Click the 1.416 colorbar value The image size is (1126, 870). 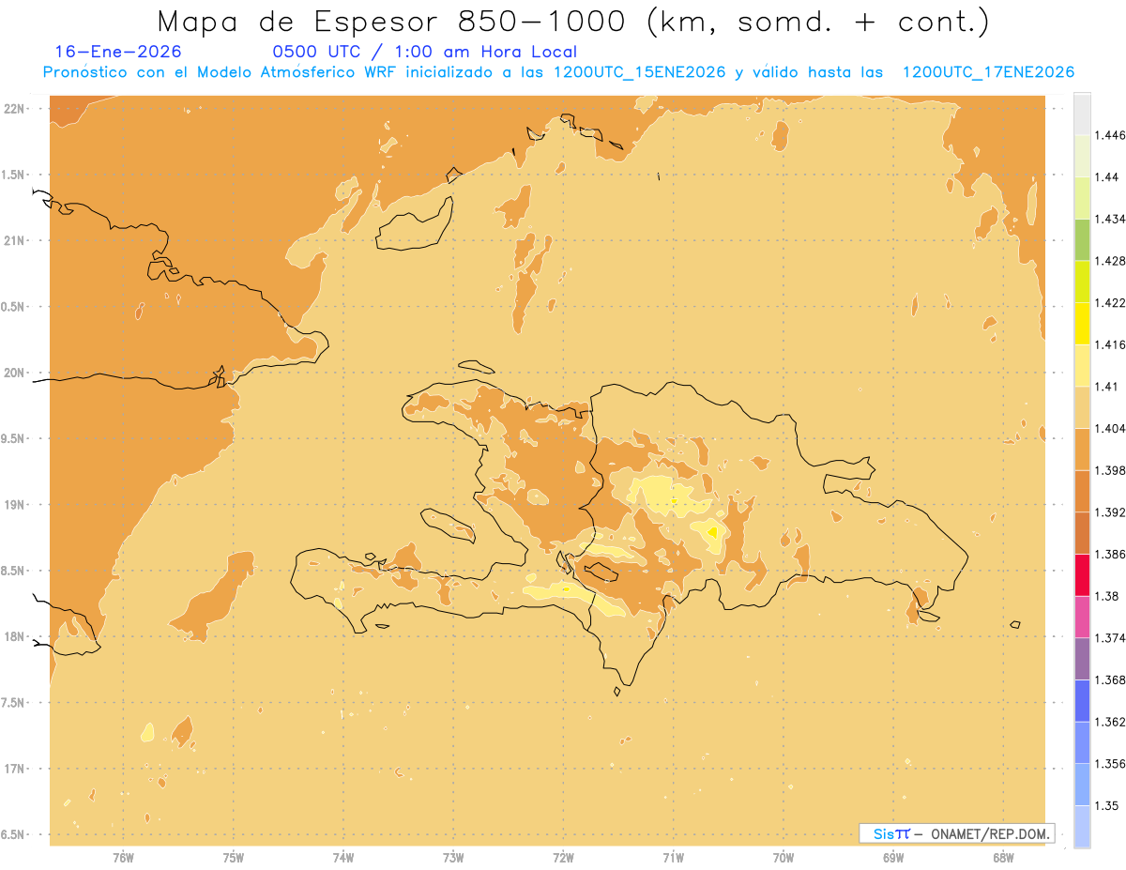click(x=1109, y=344)
